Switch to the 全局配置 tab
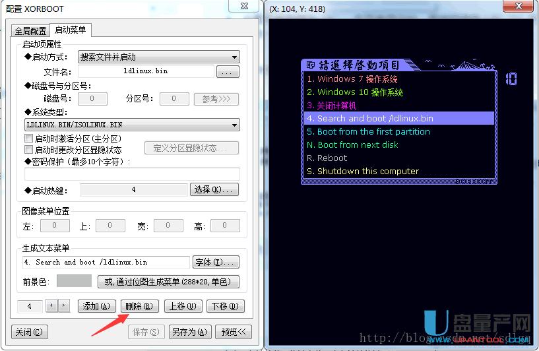This screenshot has width=539, height=351. pos(30,31)
